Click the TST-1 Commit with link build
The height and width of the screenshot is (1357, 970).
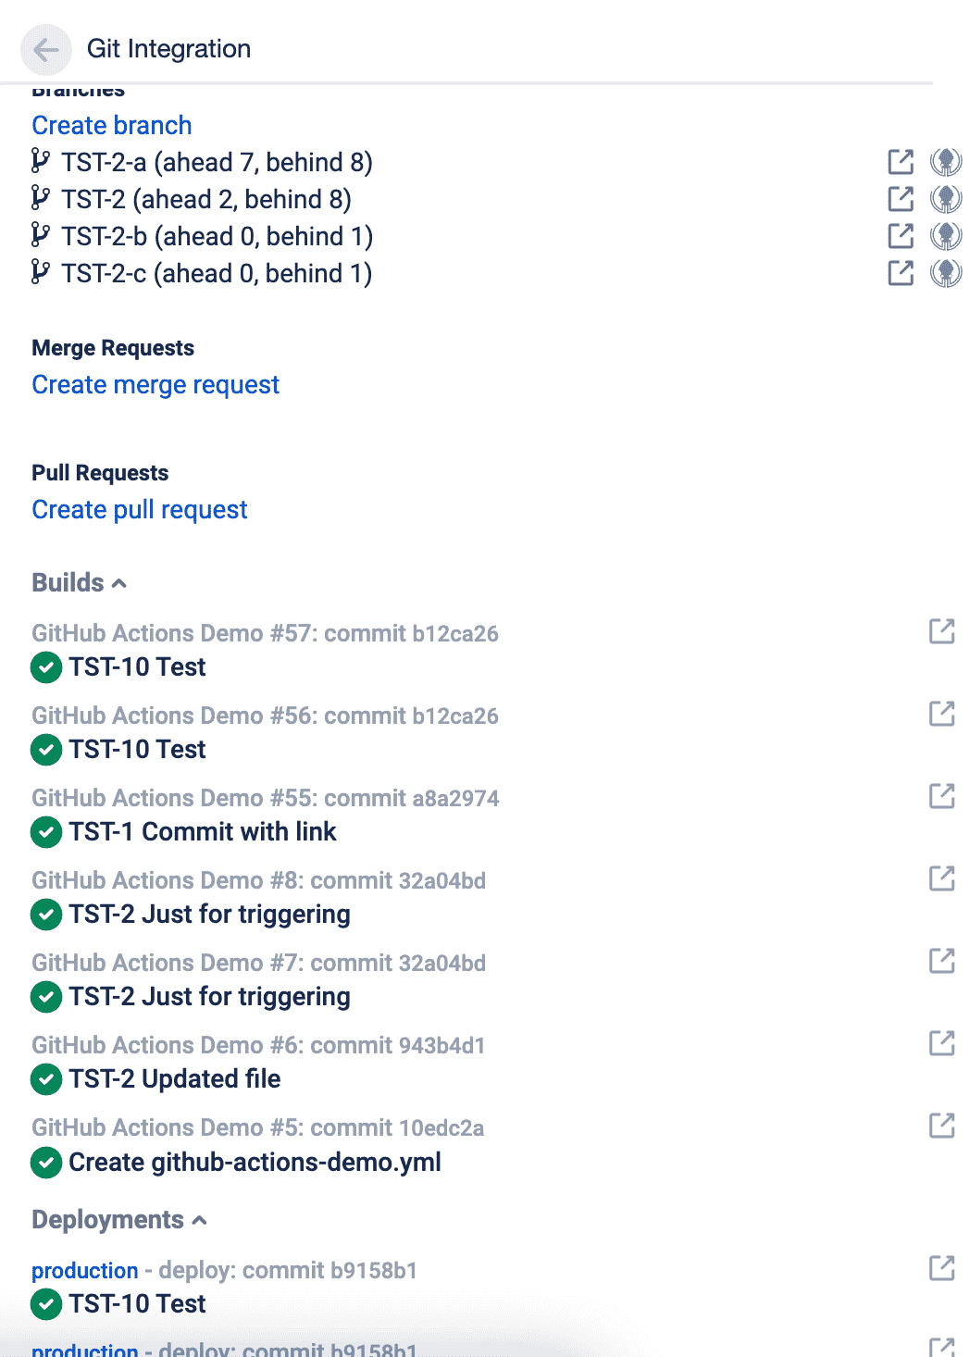[202, 832]
